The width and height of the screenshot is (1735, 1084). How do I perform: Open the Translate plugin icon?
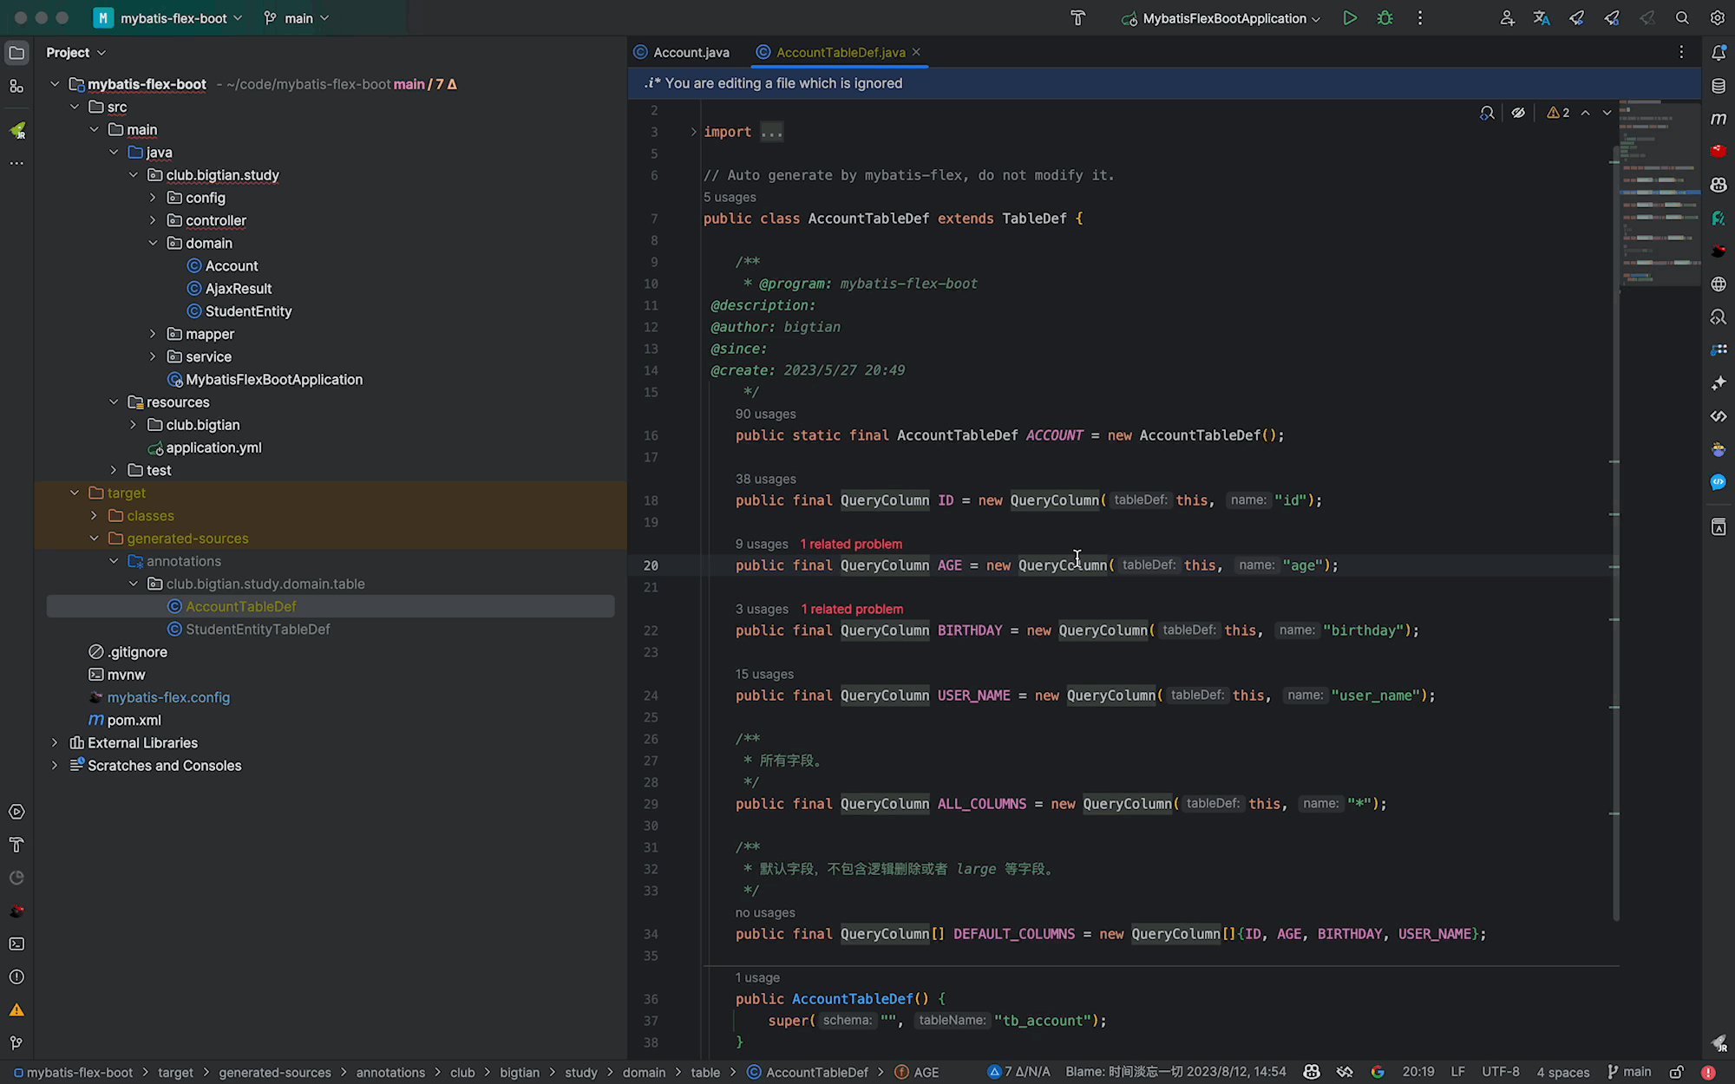[x=1542, y=18]
